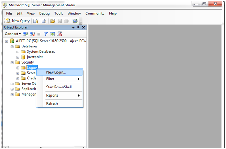Click the Disconnect server icon

pyautogui.click(x=32, y=34)
